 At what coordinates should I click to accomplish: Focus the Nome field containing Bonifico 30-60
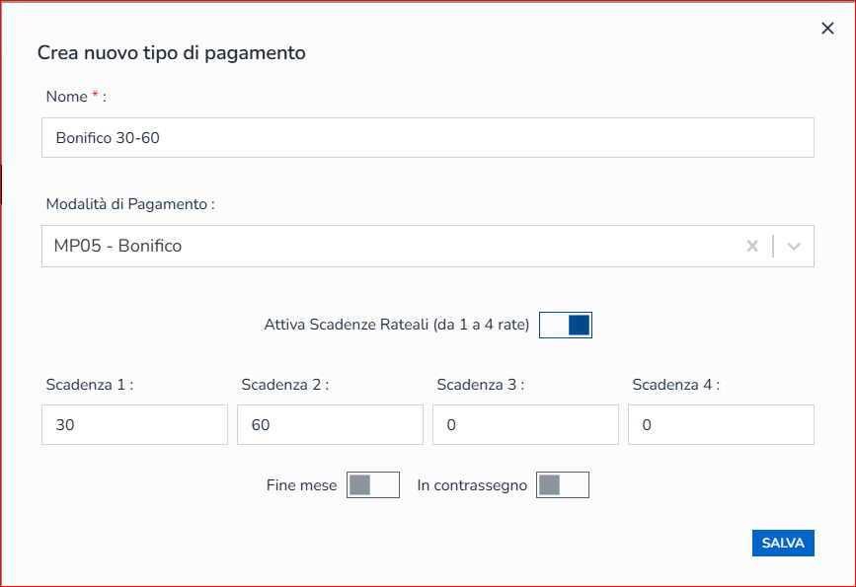click(428, 138)
